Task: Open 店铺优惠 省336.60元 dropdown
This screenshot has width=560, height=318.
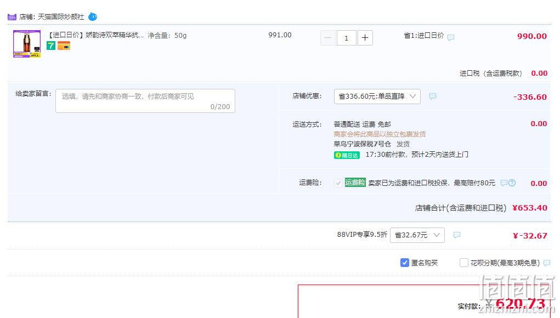Action: click(x=377, y=96)
